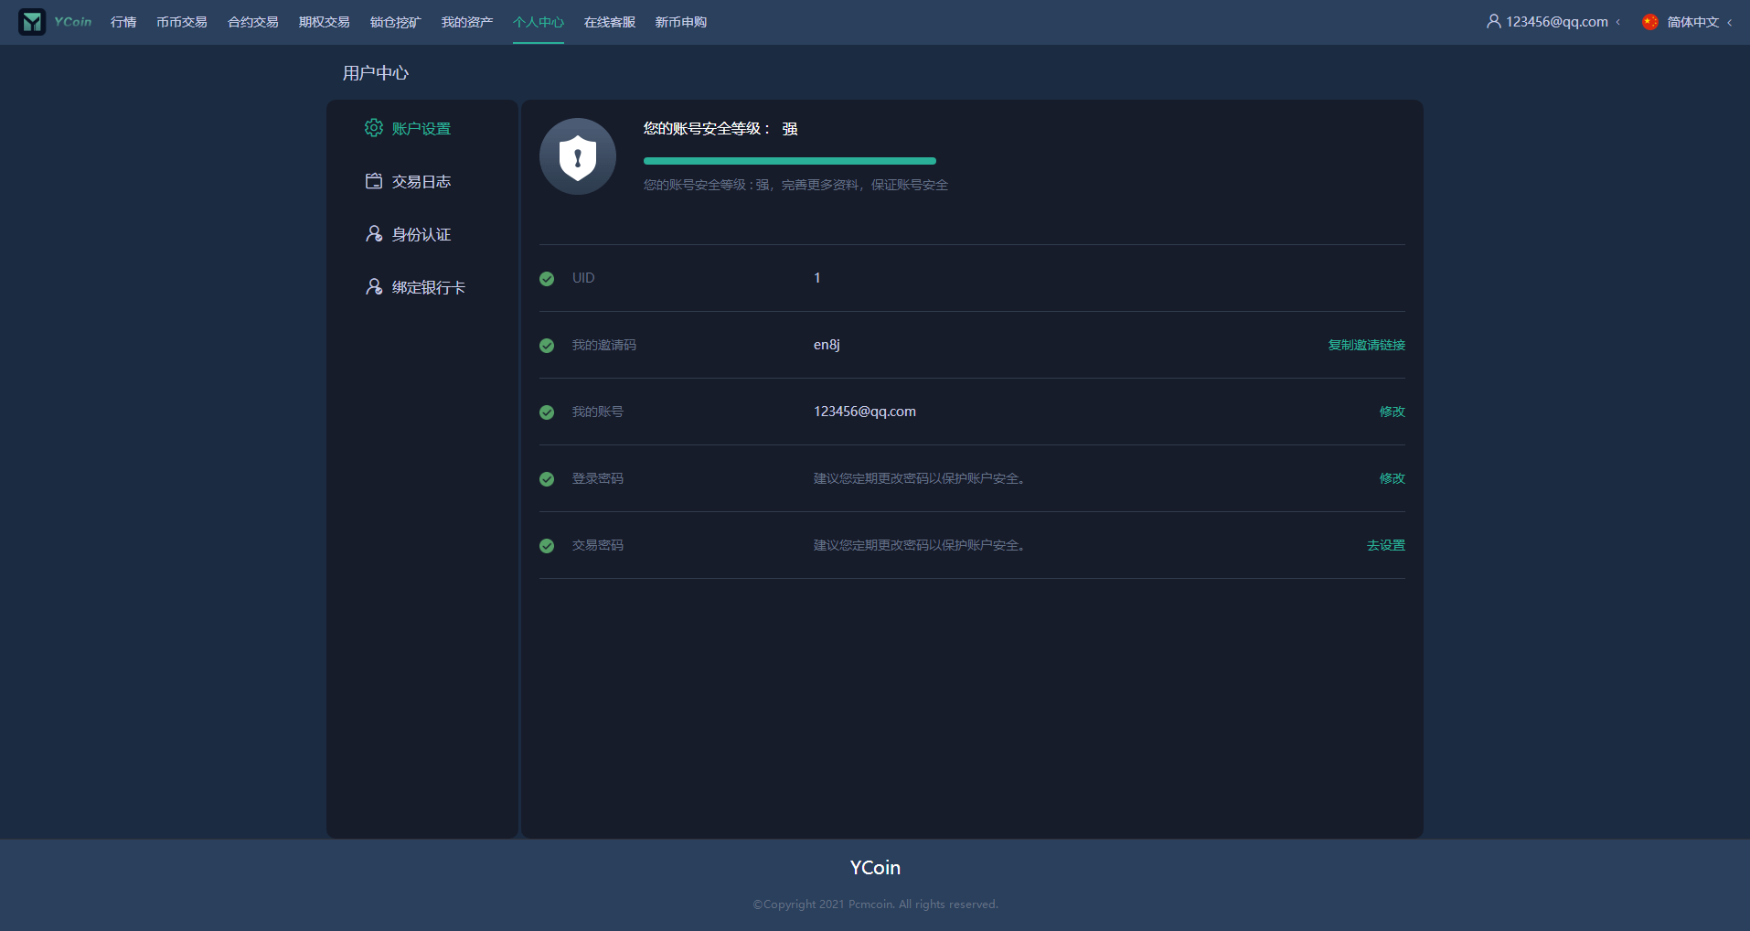
Task: Click the green check next to 登录密码
Action: tap(547, 479)
